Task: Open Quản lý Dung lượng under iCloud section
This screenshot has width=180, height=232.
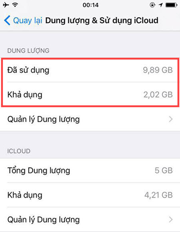Action: point(90,220)
